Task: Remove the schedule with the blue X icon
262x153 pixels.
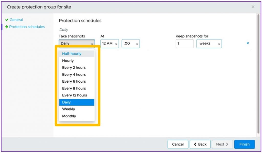Action: click(x=248, y=43)
